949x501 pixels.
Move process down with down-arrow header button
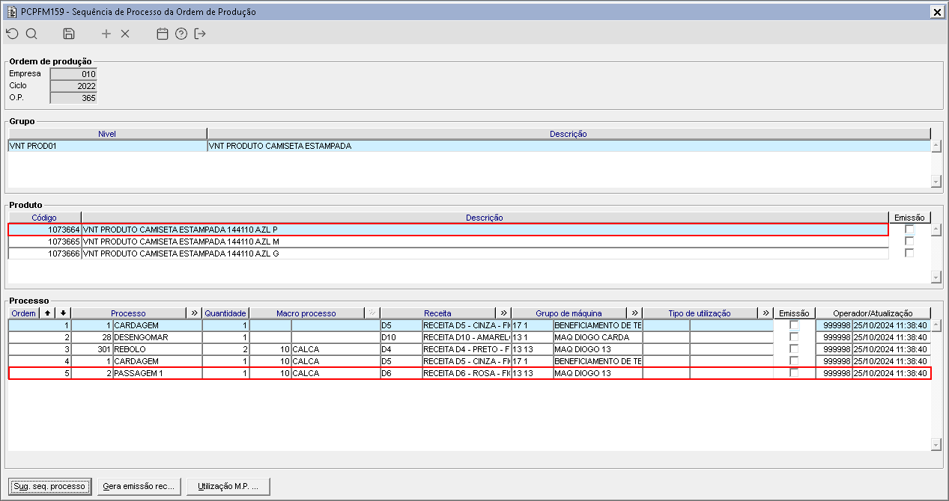click(x=63, y=313)
